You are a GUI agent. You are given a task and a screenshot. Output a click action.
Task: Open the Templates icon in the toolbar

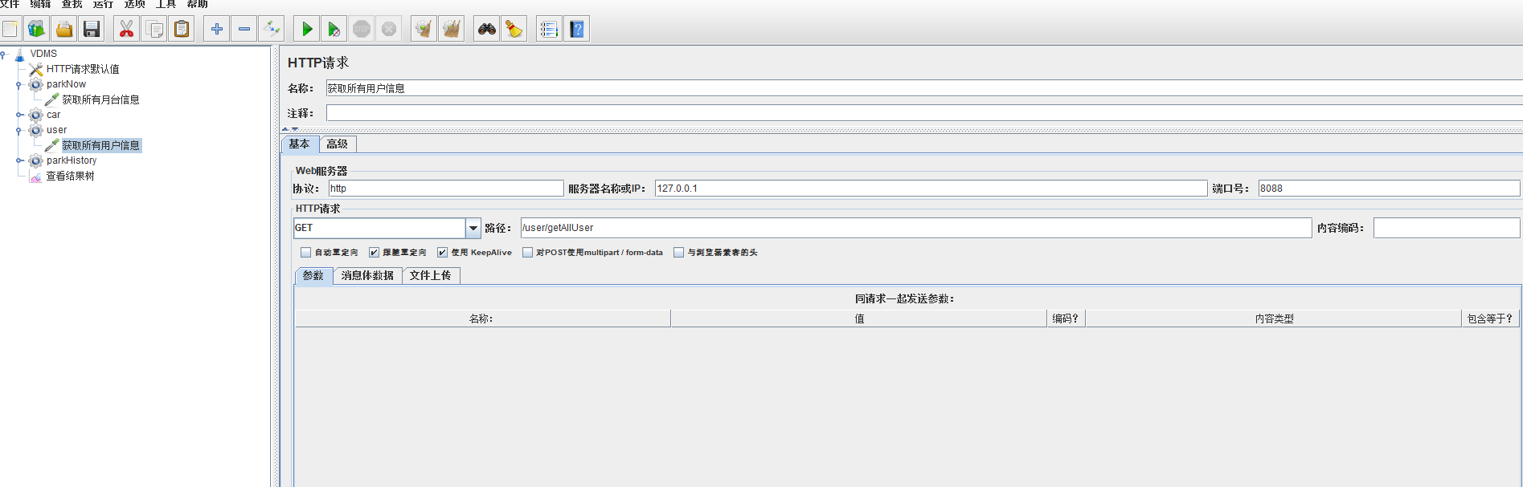(x=36, y=29)
